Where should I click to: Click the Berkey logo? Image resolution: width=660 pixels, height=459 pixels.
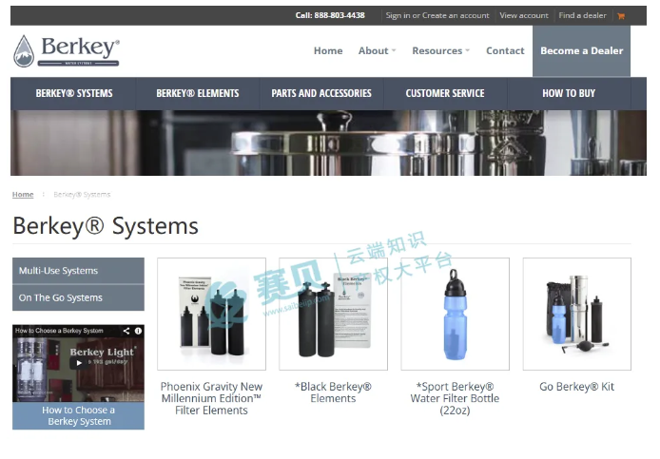(67, 51)
